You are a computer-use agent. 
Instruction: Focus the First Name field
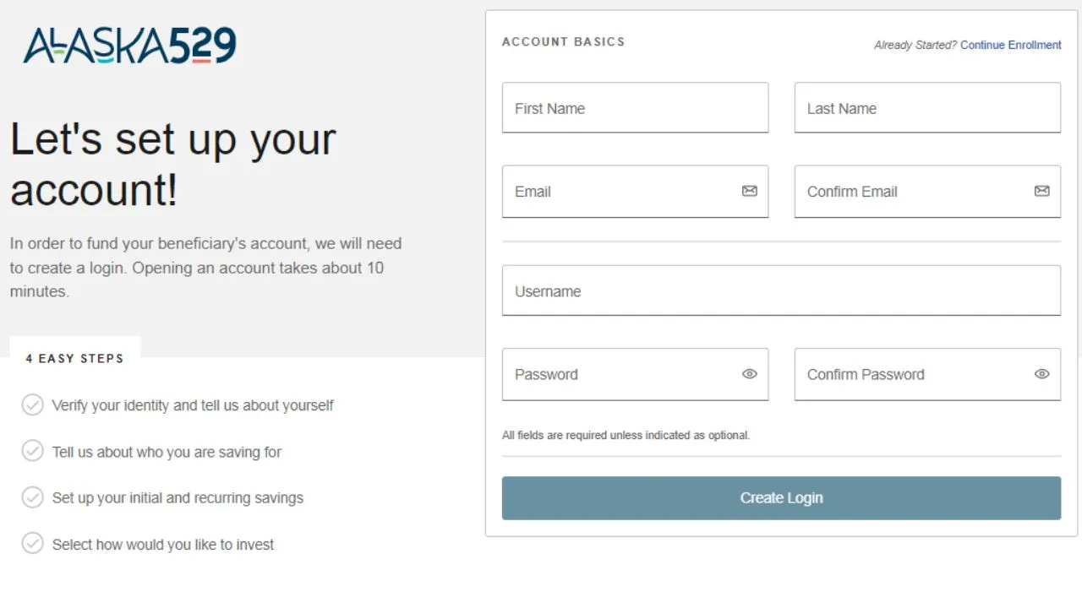635,107
